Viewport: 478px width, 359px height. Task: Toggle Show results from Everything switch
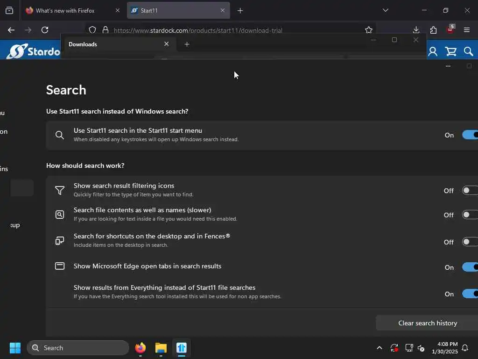[x=470, y=294]
